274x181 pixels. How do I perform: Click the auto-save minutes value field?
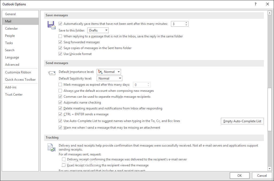pyautogui.click(x=178, y=24)
